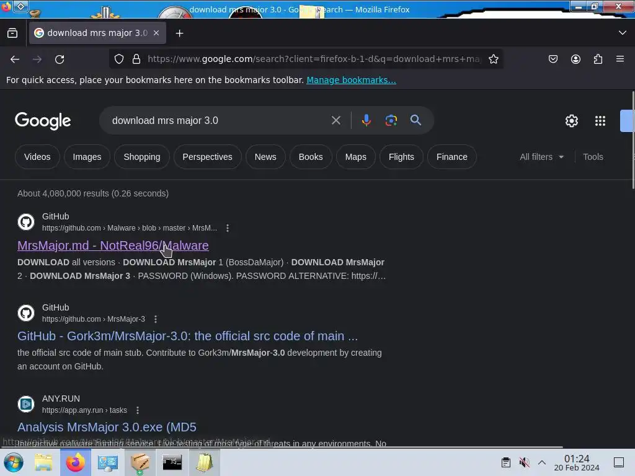Open the Firefox hamburger menu
Image resolution: width=635 pixels, height=476 pixels.
(620, 59)
